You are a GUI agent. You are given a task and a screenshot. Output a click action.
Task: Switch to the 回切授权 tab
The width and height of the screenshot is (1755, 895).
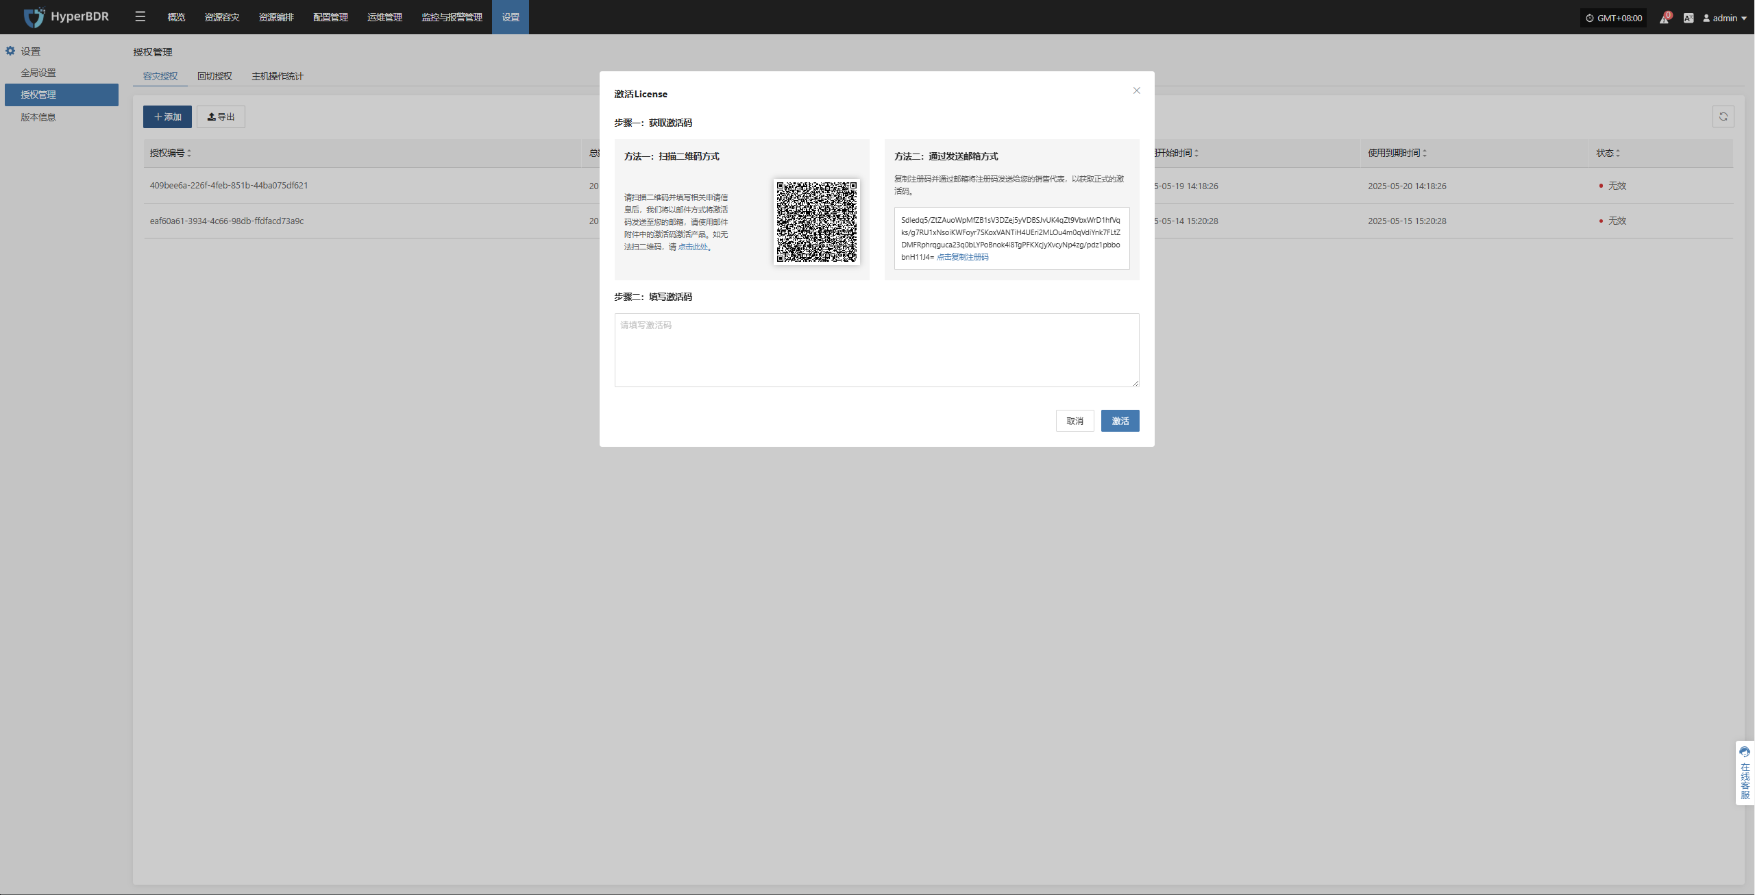[214, 76]
